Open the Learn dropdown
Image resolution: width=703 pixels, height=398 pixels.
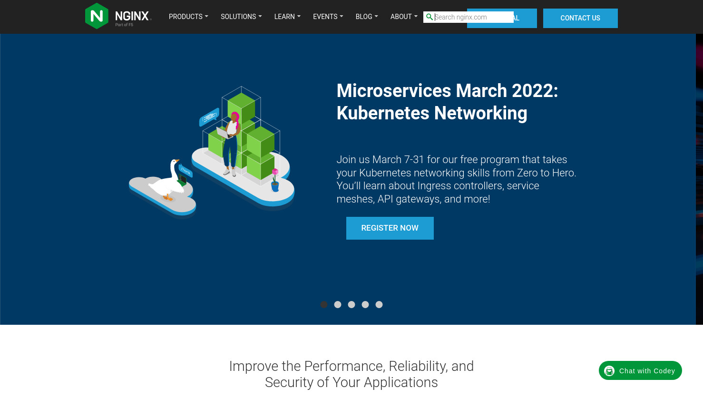coord(287,17)
